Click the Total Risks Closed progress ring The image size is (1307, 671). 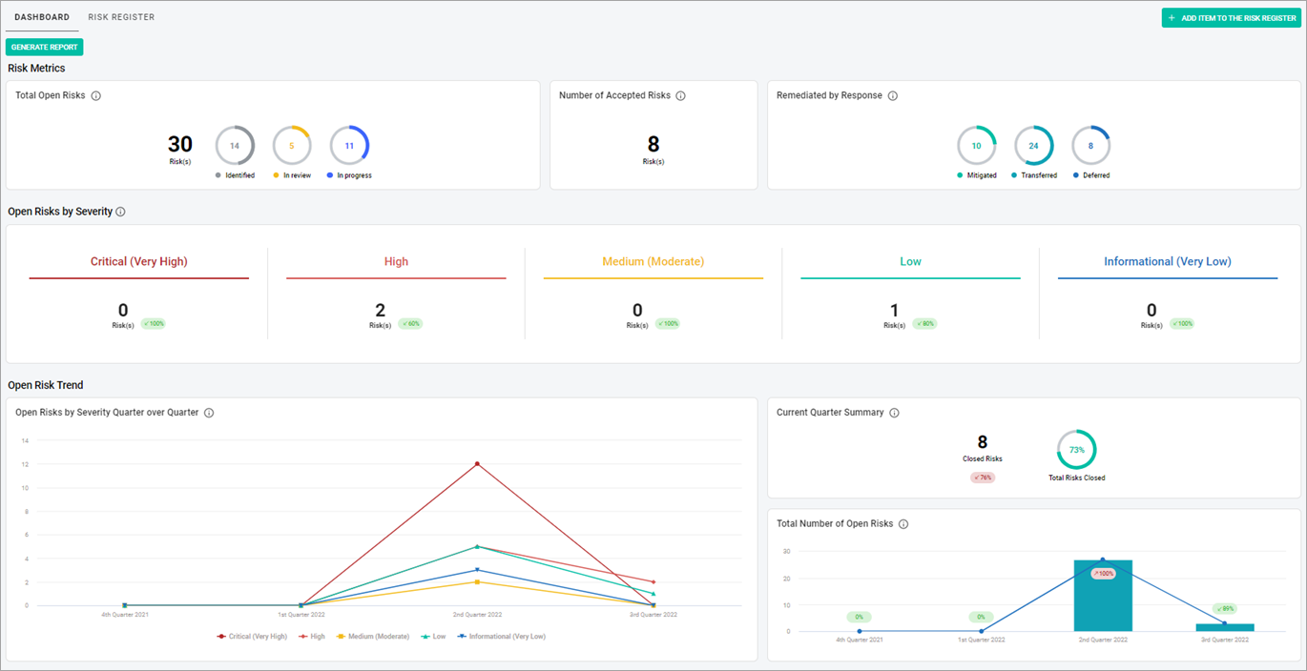point(1076,449)
